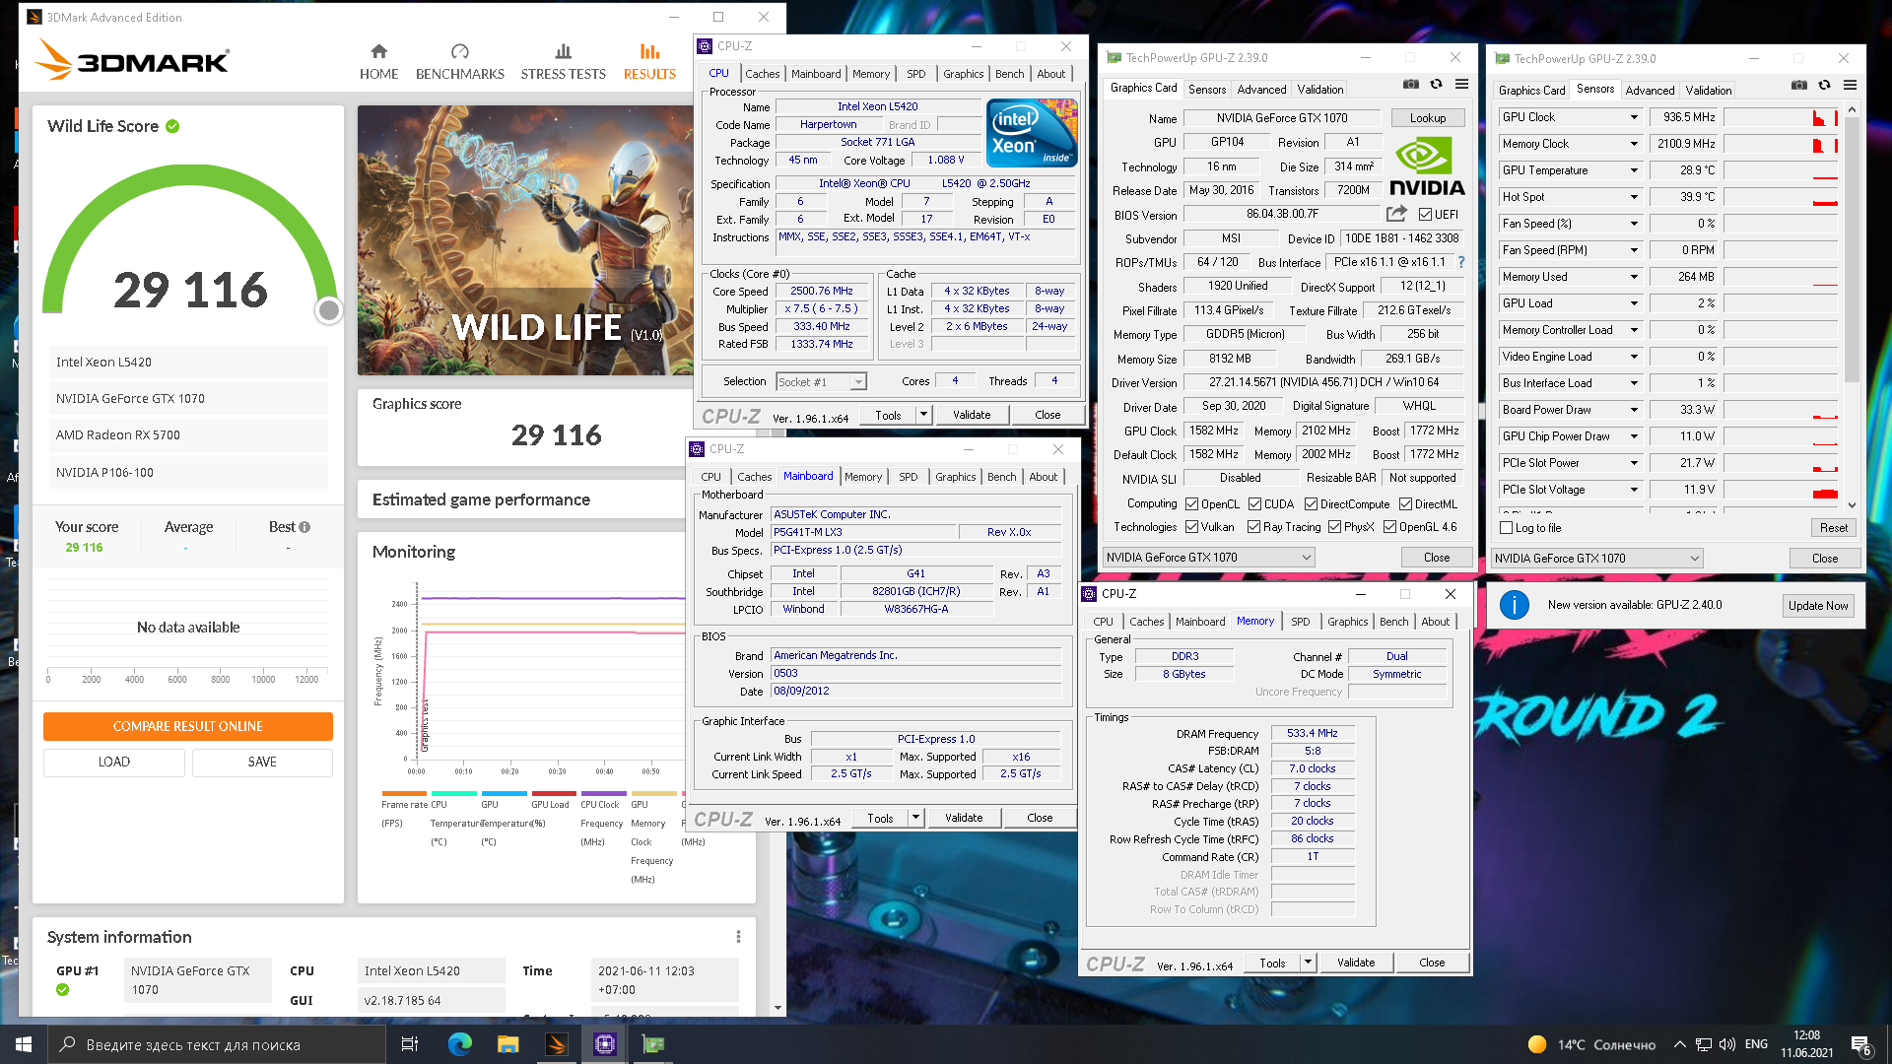Toggle the Vulkan checkbox in GPU-Z
The width and height of the screenshot is (1892, 1064).
1192,527
